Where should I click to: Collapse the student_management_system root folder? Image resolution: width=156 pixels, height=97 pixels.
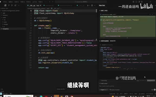(11, 11)
